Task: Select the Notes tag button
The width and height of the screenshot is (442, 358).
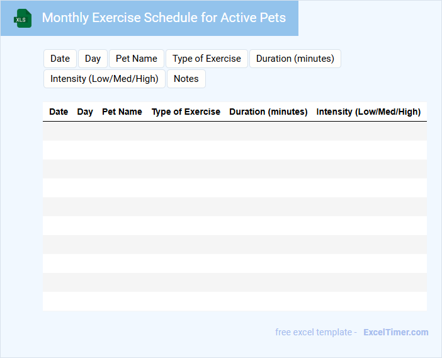Action: (186, 79)
